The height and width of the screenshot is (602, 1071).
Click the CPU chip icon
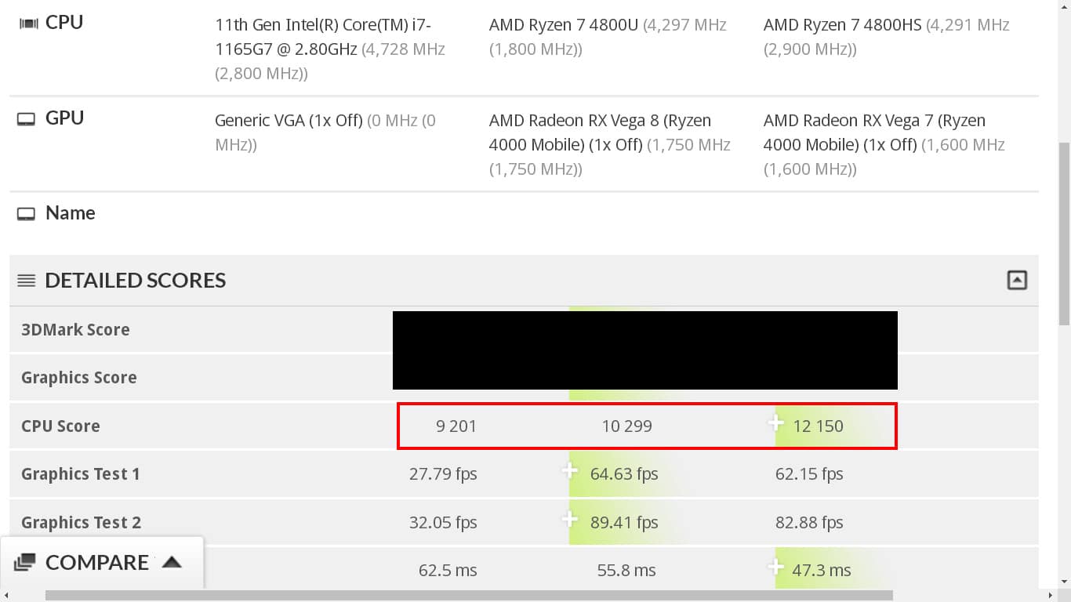(28, 23)
